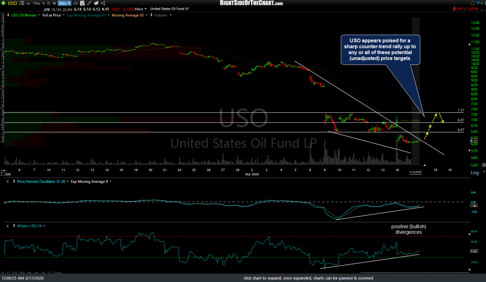Toggle the green RT real-time indicator

point(482,3)
